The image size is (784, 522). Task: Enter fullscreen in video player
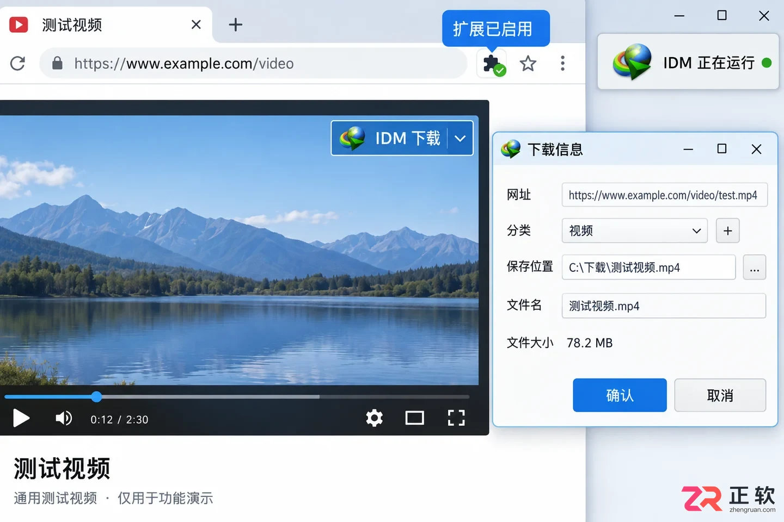[456, 418]
